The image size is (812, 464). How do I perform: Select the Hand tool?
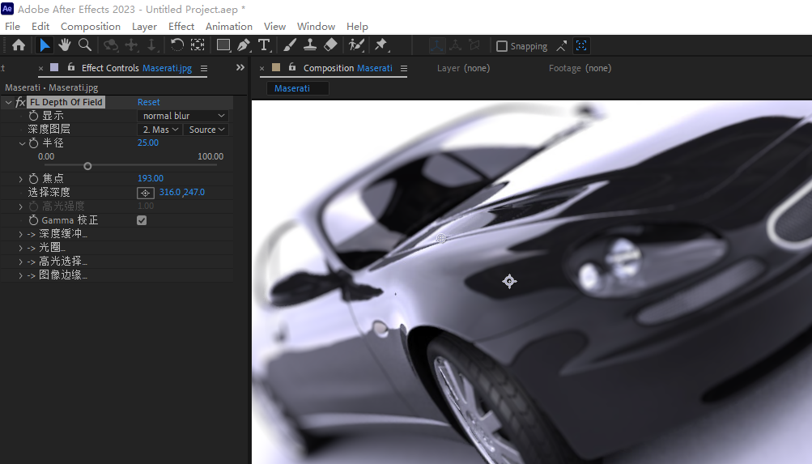tap(65, 45)
